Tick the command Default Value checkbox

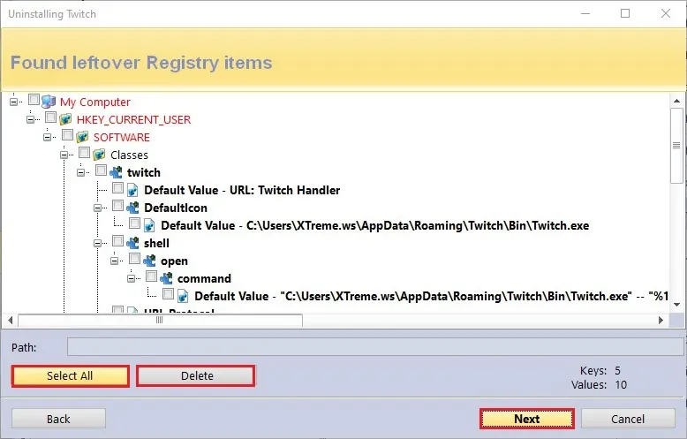tap(169, 293)
